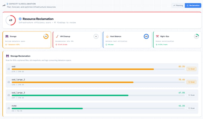Viewport: 203px width, 119px height.
Task: Open the Host Balance category card
Action: [x=127, y=40]
